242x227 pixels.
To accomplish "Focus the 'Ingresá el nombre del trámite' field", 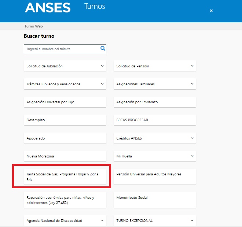I will (x=65, y=49).
